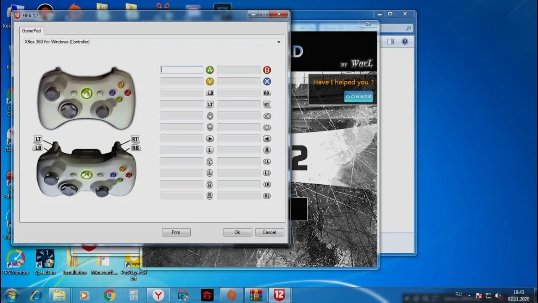Image resolution: width=538 pixels, height=303 pixels.
Task: Click the help question mark icon
Action: click(x=404, y=42)
